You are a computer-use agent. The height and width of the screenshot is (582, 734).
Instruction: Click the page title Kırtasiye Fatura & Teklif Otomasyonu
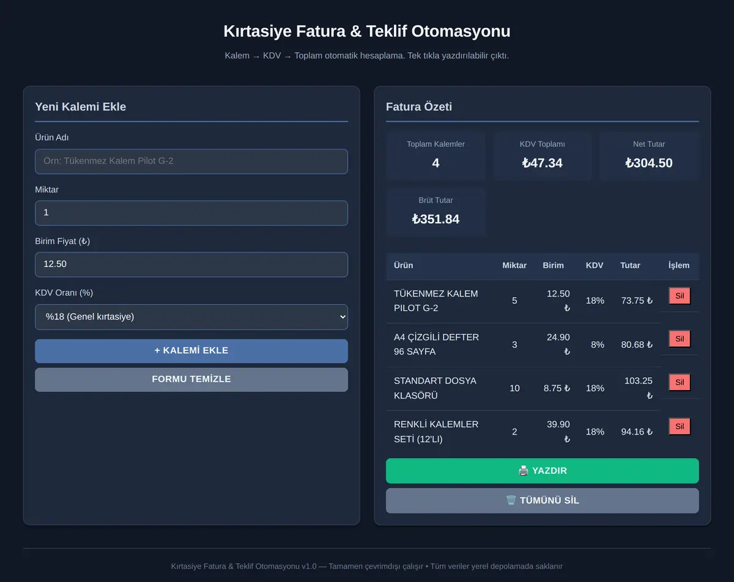(x=367, y=31)
